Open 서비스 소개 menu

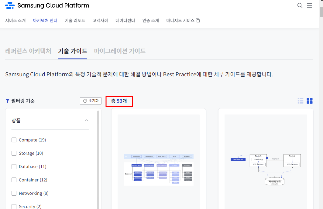pyautogui.click(x=15, y=20)
